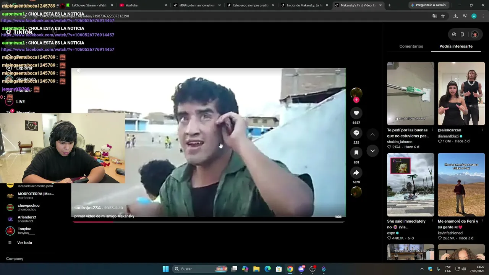Select the Podría interesarte tab
Screen dimensions: 489x275
pyautogui.click(x=456, y=46)
